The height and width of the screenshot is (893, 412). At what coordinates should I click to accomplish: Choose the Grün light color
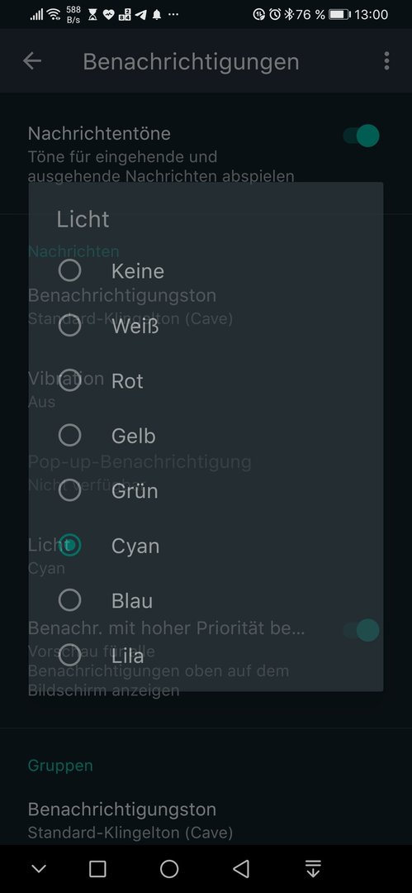click(70, 490)
